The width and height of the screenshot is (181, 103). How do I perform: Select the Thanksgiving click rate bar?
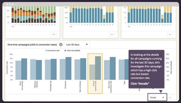coord(54,69)
